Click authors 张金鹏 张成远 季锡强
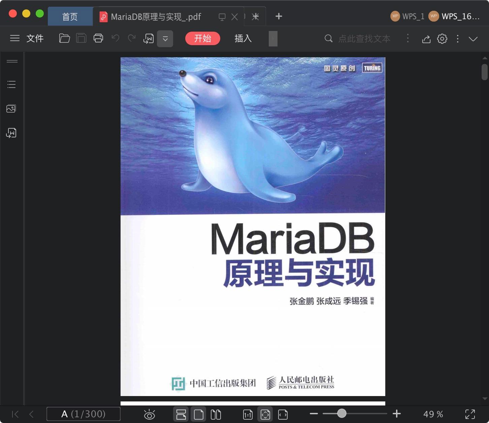 click(328, 301)
